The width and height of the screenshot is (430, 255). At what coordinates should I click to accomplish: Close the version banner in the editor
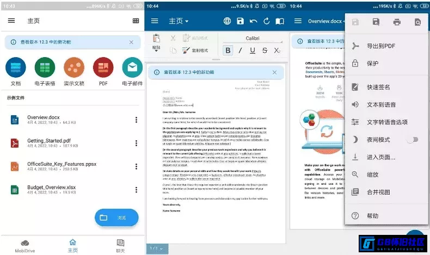pos(274,72)
